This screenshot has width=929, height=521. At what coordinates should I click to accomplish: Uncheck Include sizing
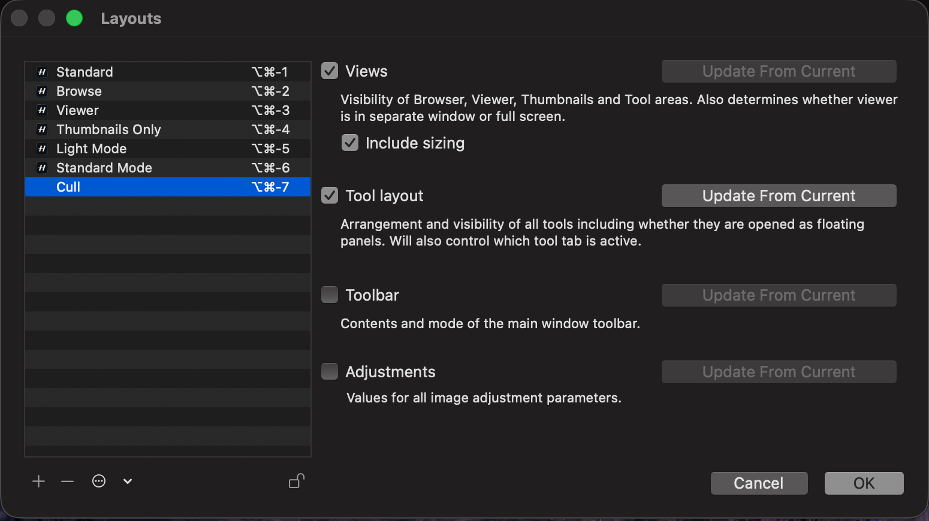pyautogui.click(x=350, y=143)
